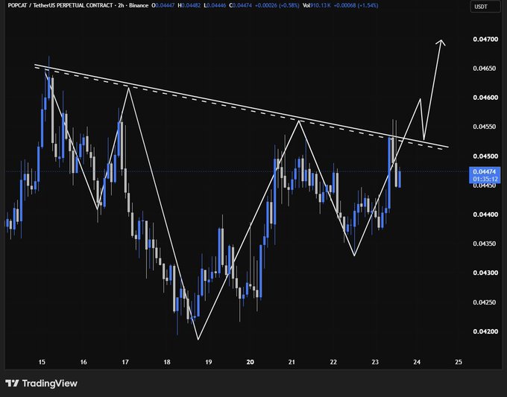This screenshot has height=397, width=507.
Task: Click the 0.04400 price axis label
Action: tap(485, 215)
